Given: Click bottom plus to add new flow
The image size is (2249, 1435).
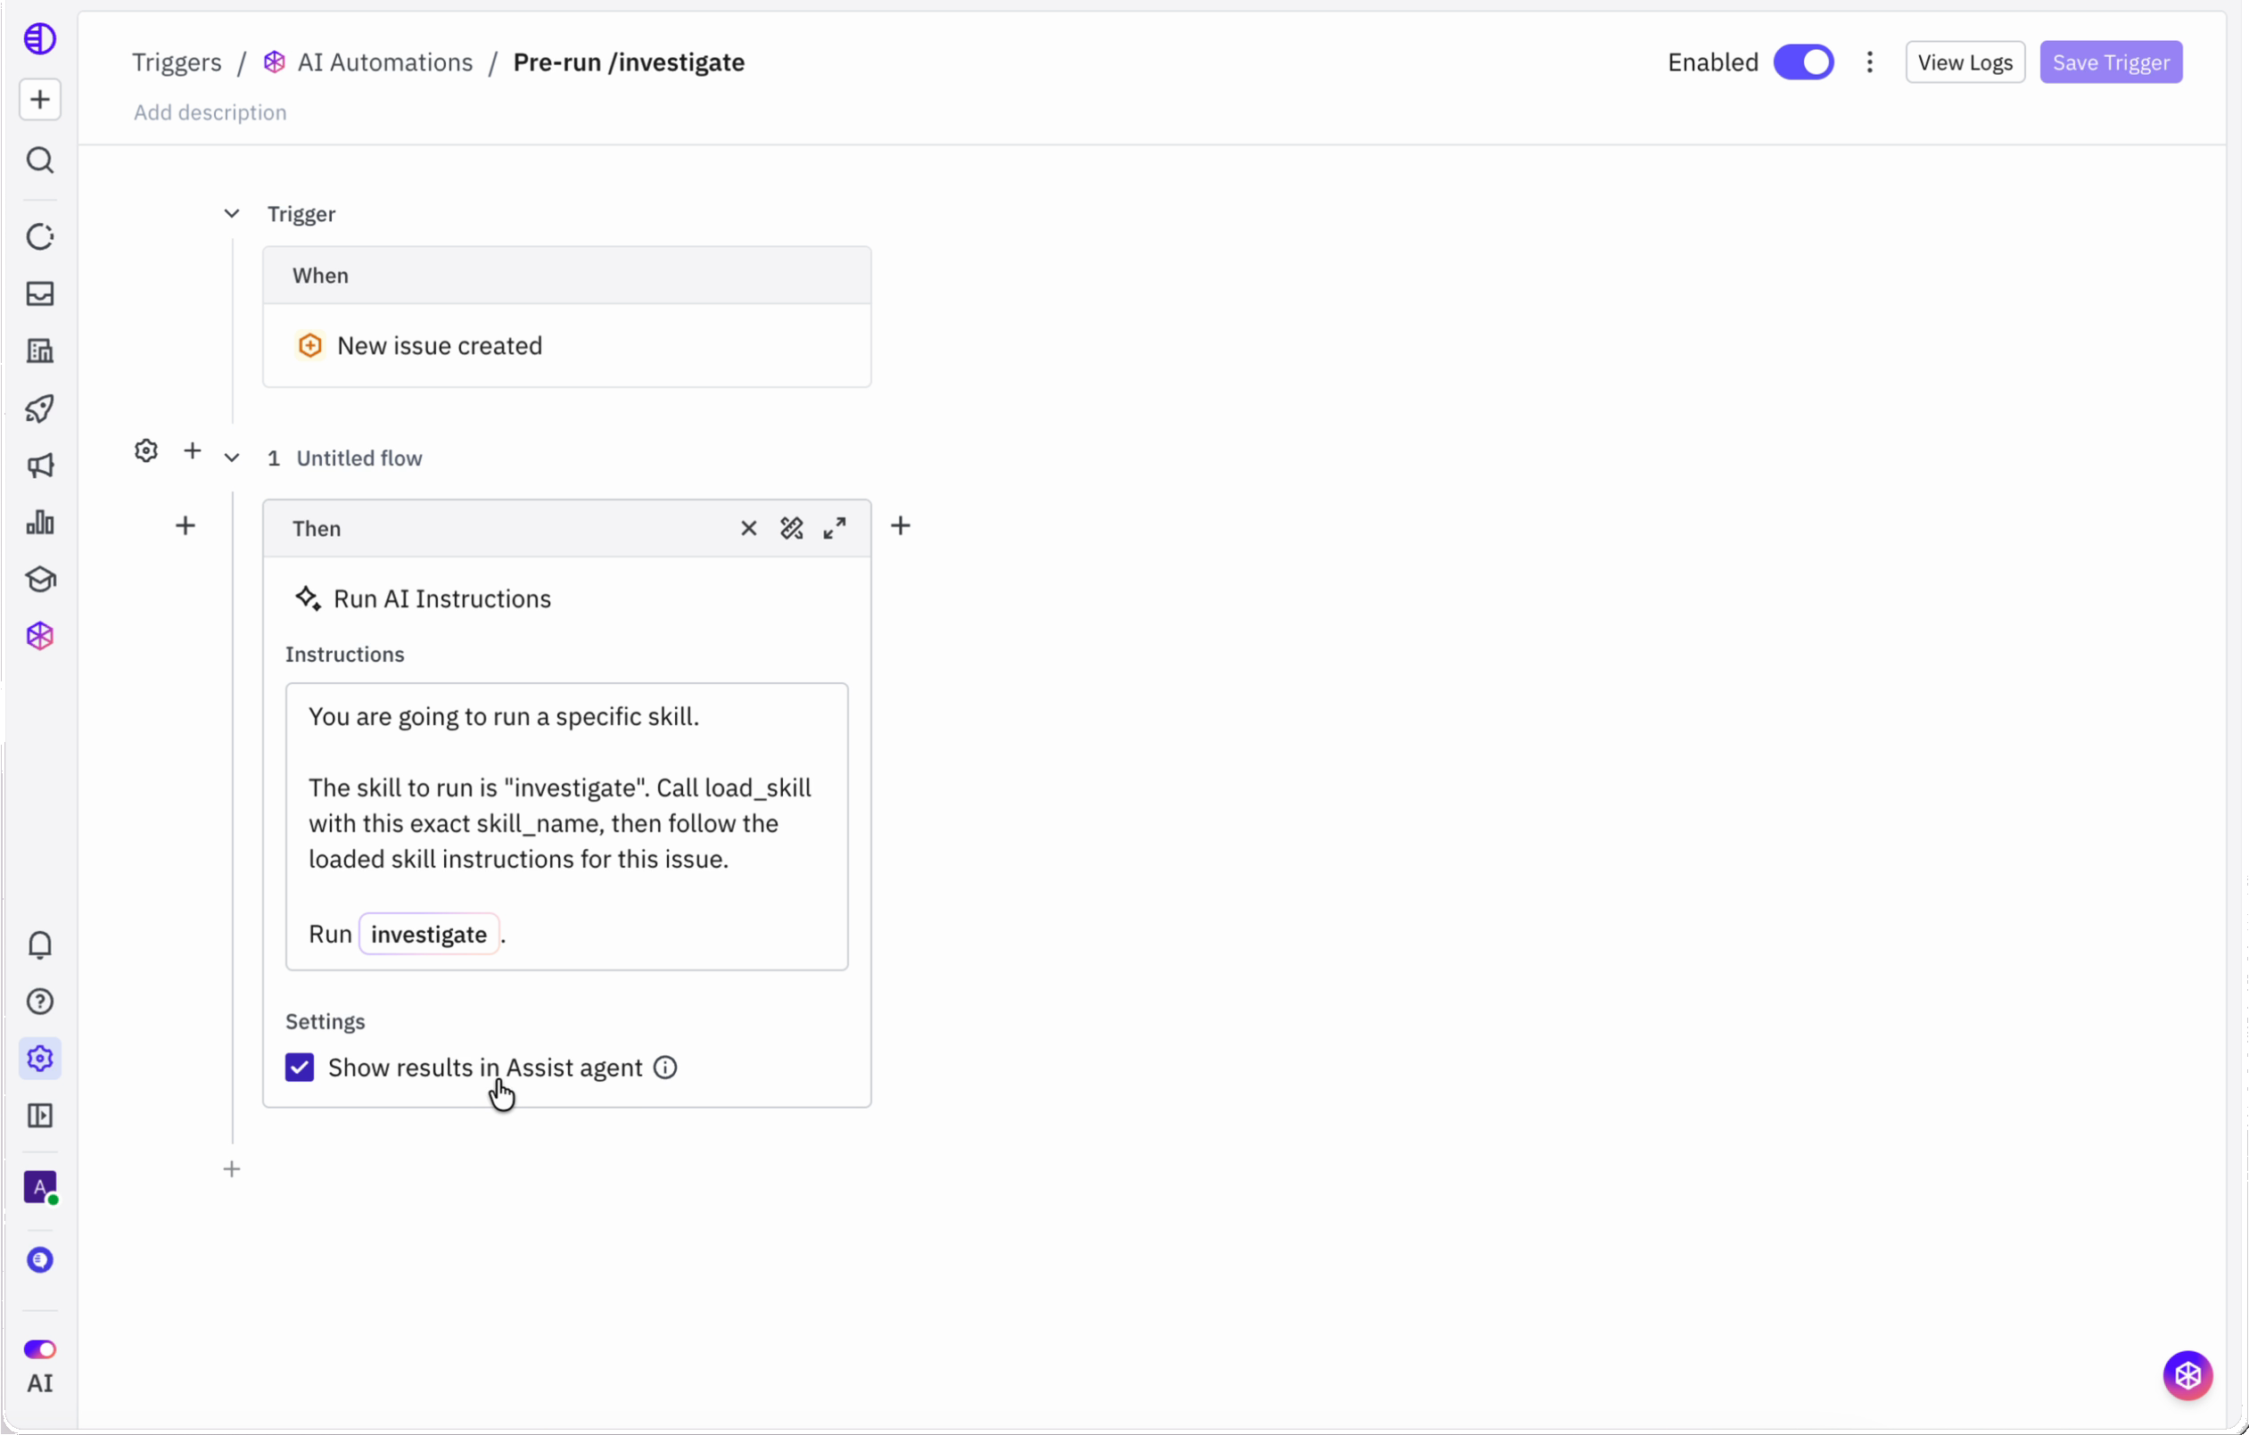Looking at the screenshot, I should coord(232,1168).
